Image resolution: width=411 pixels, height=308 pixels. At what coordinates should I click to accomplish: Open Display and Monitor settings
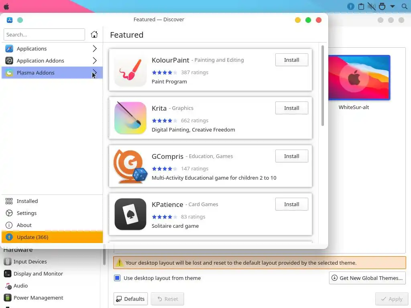pyautogui.click(x=51, y=274)
